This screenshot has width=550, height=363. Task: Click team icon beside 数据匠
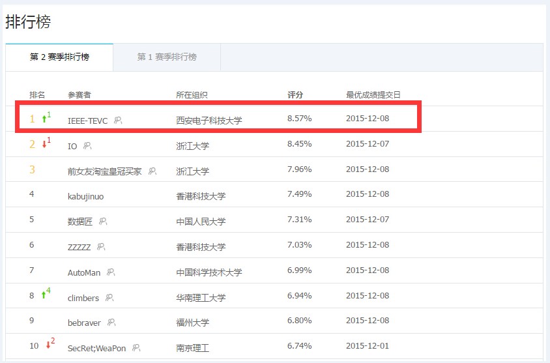[x=103, y=222]
